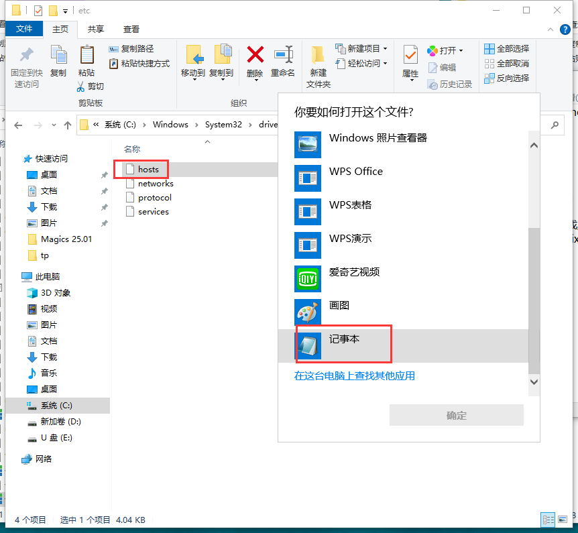Click the Pin to Quick access icon
This screenshot has width=578, height=533.
pyautogui.click(x=27, y=55)
